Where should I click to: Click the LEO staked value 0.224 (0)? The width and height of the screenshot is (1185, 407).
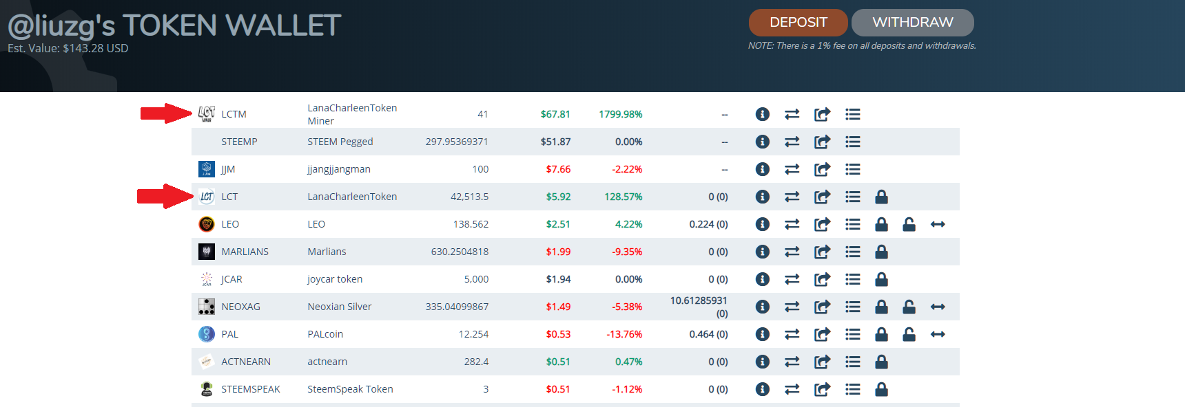coord(708,224)
